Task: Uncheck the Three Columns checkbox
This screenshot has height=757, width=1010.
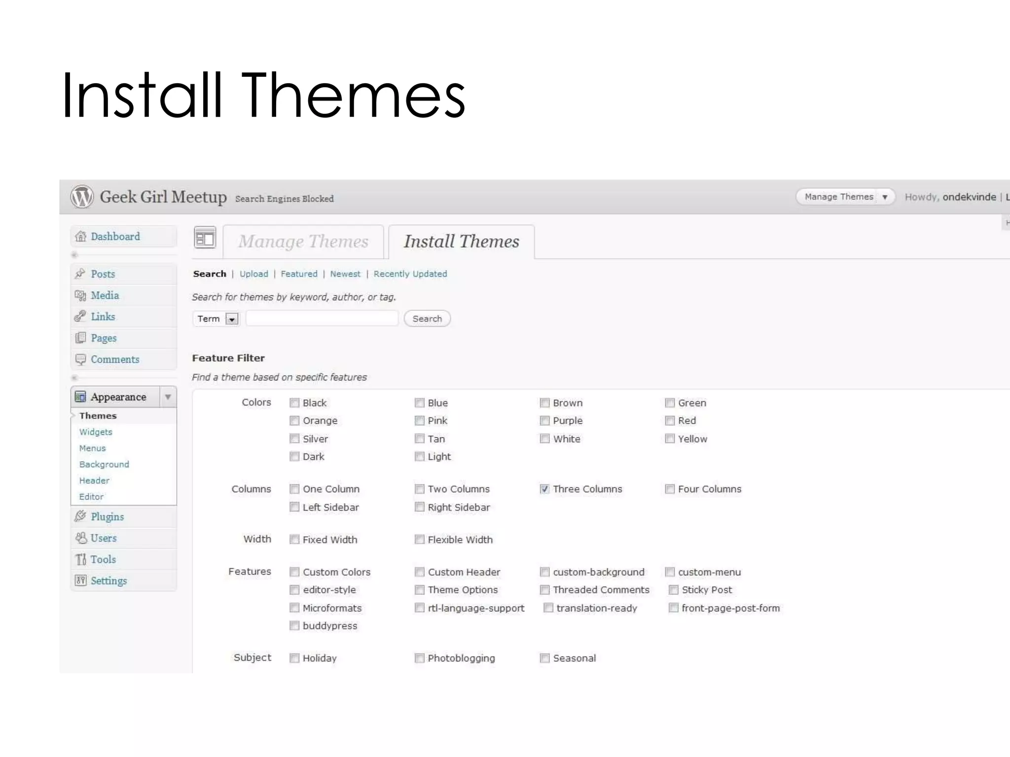Action: coord(544,489)
